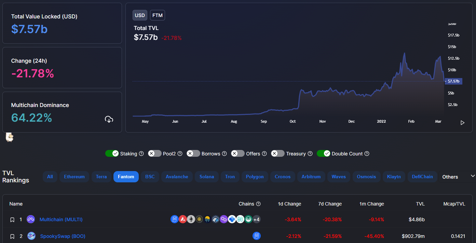The image size is (476, 243).
Task: Open help tooltip next to Treasury
Action: coord(310,154)
